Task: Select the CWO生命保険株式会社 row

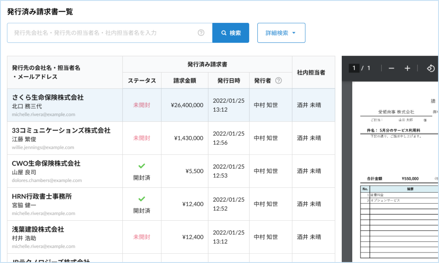Action: (x=171, y=171)
